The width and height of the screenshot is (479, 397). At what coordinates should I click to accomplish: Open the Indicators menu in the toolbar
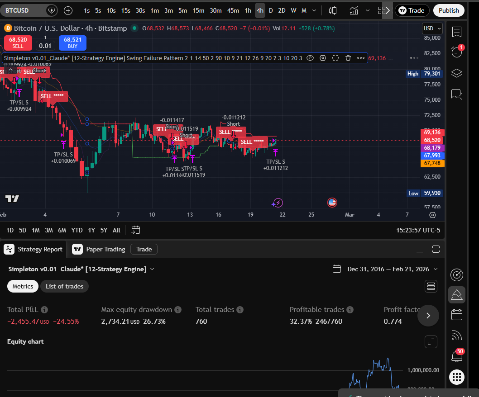[354, 10]
